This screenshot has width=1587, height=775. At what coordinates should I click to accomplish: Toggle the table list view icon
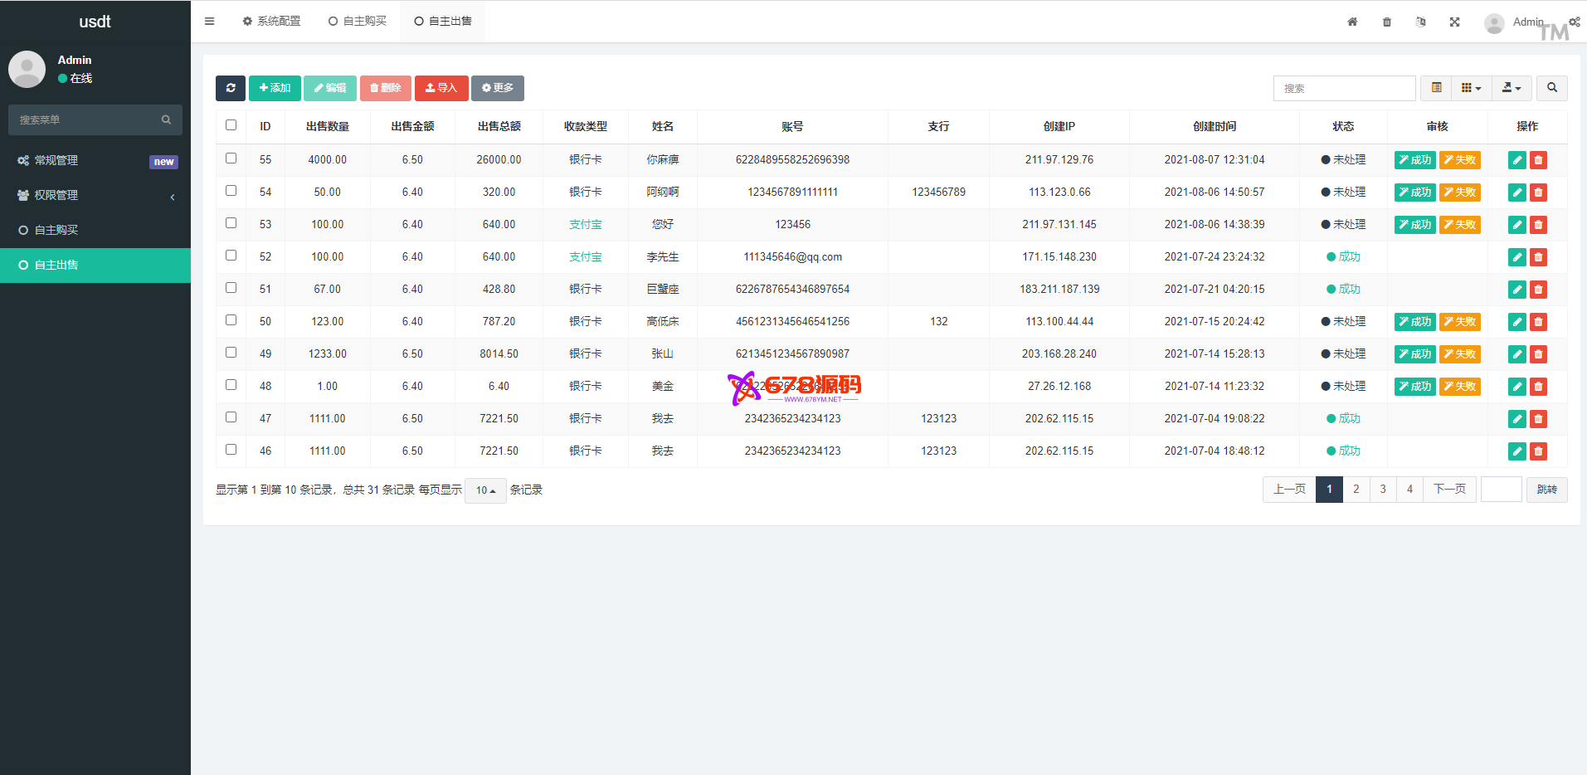point(1437,88)
